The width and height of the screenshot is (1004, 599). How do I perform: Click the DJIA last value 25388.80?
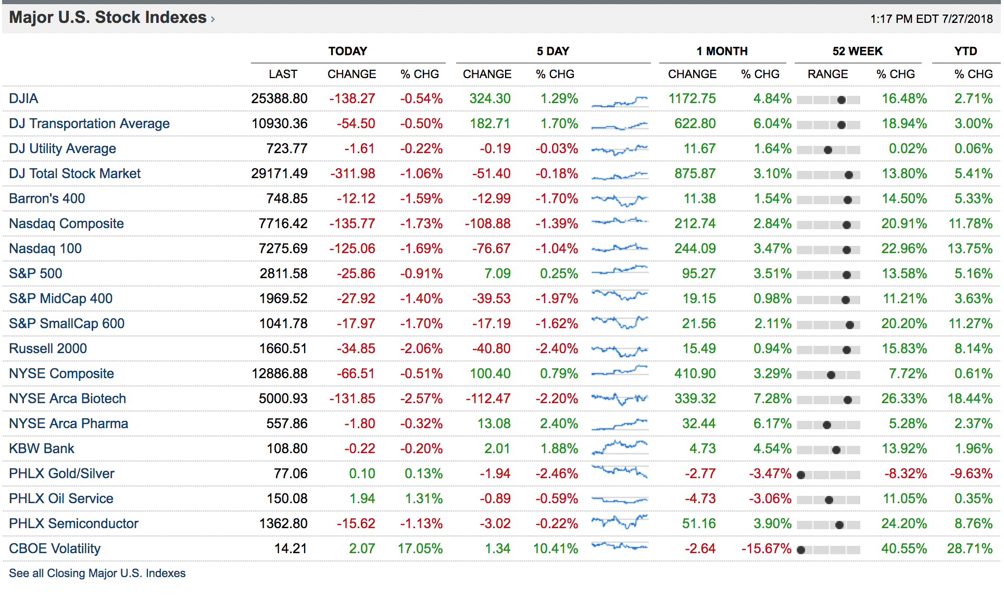point(279,98)
